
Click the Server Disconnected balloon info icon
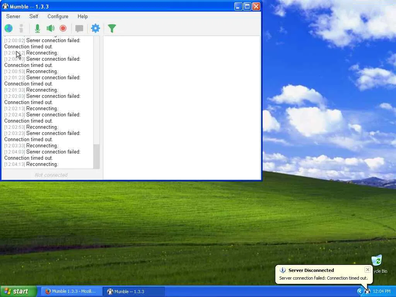click(x=283, y=270)
